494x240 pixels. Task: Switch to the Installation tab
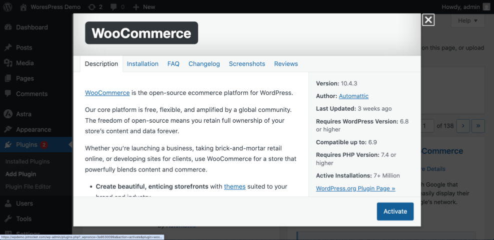pos(143,64)
